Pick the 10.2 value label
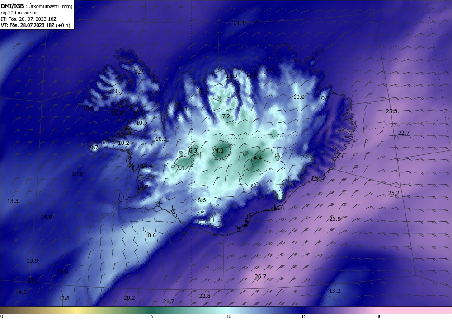Screen dimensions: 452x320 pyautogui.click(x=123, y=143)
